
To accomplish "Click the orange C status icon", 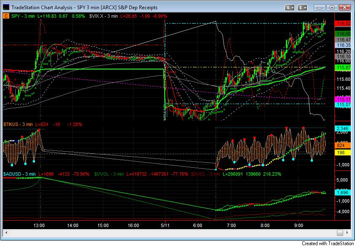I will 6,16.
